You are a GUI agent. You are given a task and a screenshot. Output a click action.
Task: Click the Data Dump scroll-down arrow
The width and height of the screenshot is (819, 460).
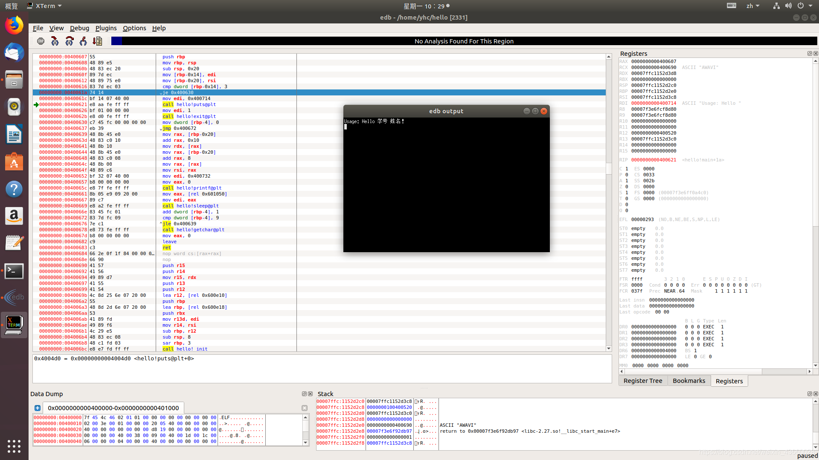(x=305, y=443)
